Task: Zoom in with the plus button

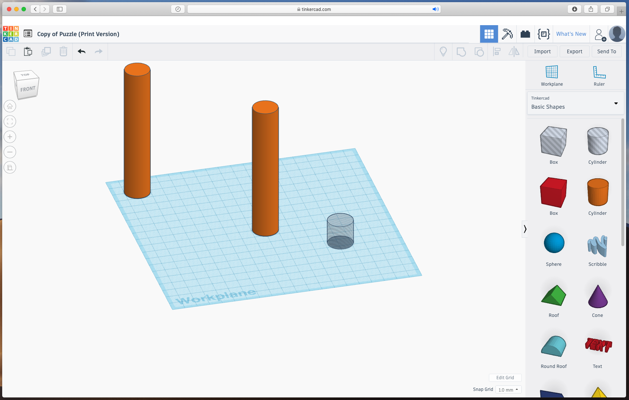Action: [x=10, y=137]
